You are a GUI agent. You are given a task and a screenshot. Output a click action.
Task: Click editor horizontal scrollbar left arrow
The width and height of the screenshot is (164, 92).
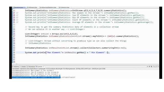[17, 64]
